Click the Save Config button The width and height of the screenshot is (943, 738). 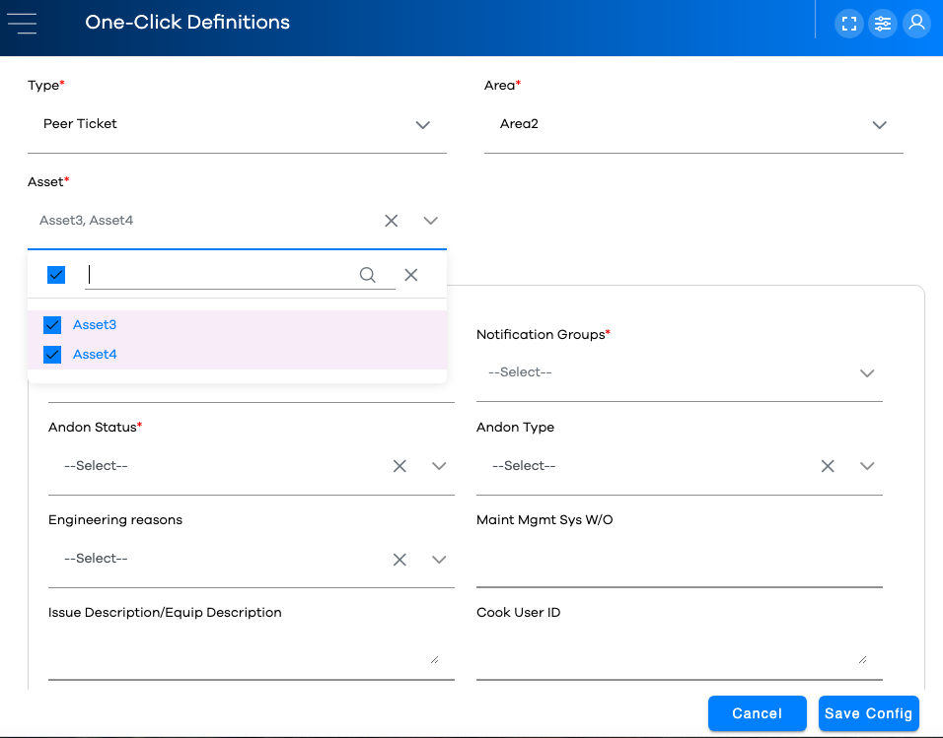(x=868, y=713)
